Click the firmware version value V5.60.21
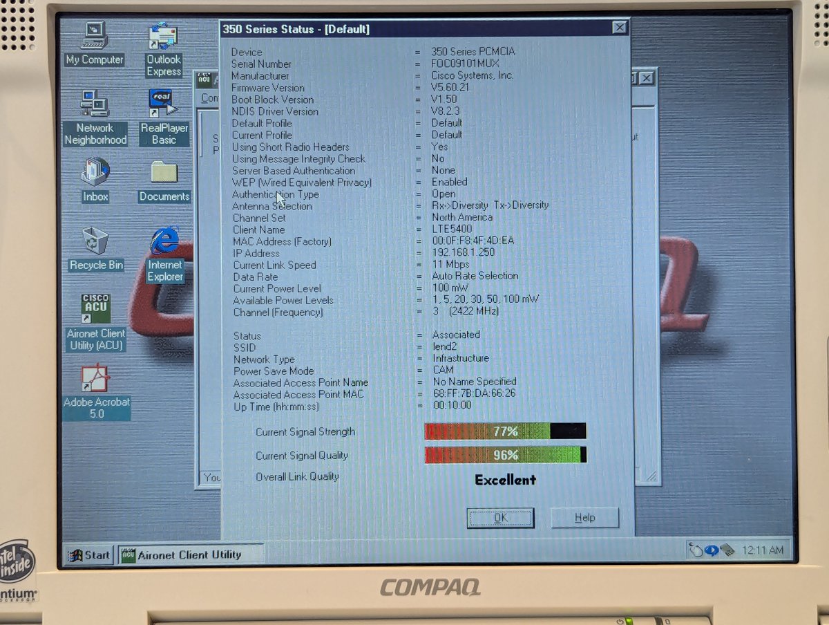The width and height of the screenshot is (829, 625). (450, 87)
